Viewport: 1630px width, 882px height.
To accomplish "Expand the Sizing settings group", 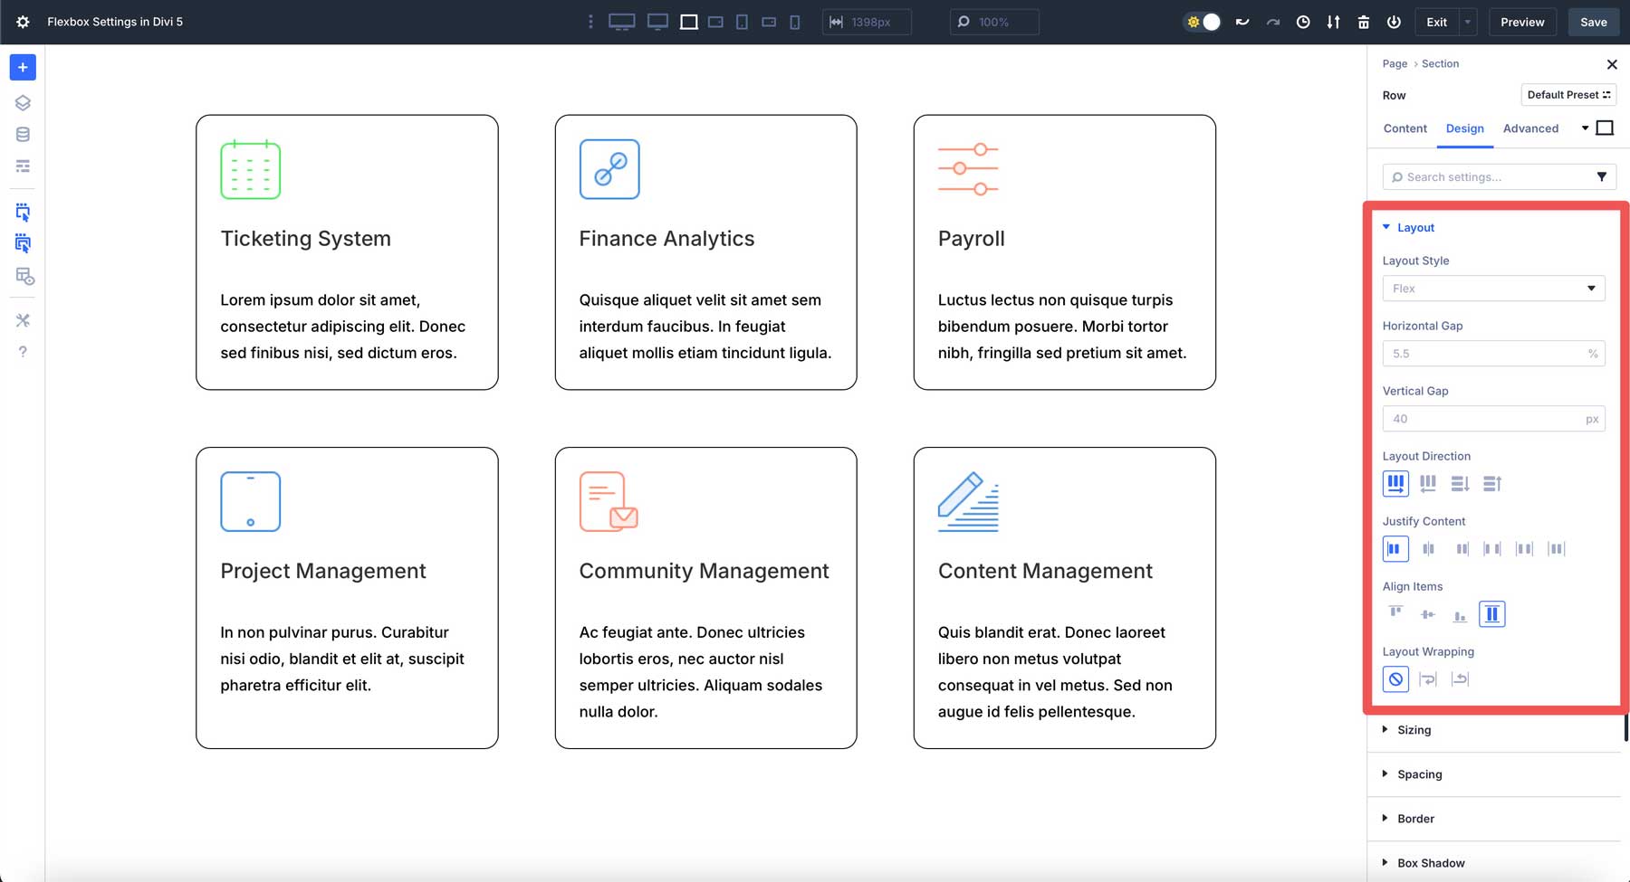I will point(1414,730).
